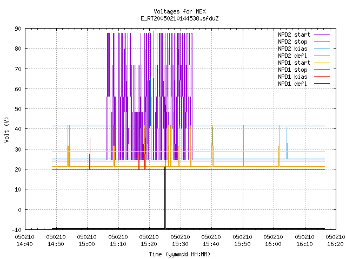Click the 16:00 time tick label
346x259 pixels.
273,244
